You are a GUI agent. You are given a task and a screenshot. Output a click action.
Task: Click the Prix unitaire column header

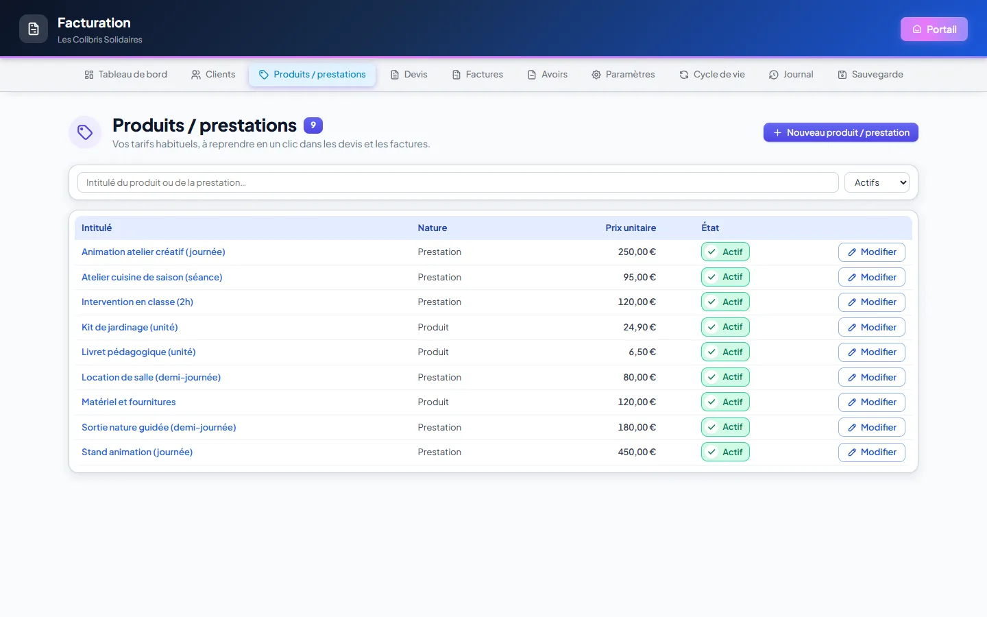[631, 228]
